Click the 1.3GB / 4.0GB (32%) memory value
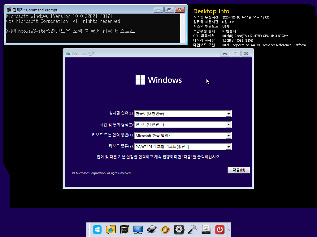 [x=237, y=40]
